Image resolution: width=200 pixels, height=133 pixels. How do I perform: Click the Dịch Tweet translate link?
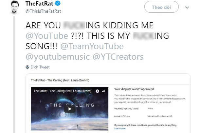40,67
